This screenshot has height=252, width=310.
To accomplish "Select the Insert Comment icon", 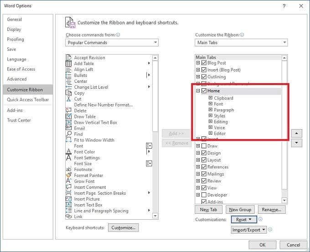I will (x=68, y=187).
